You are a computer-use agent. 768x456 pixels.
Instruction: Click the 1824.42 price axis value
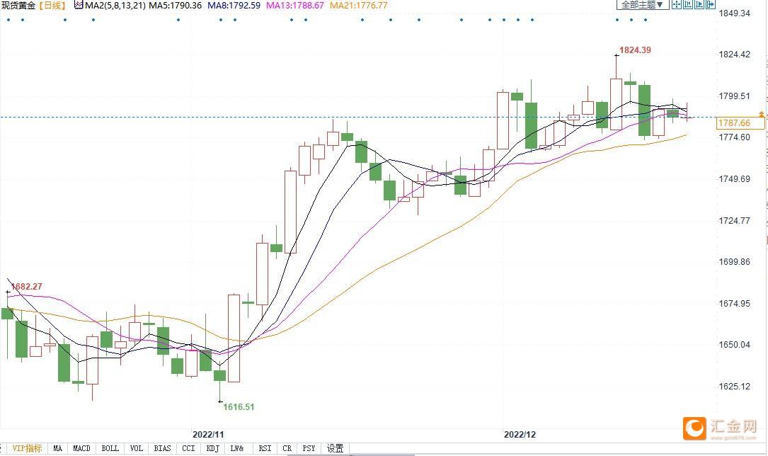734,55
